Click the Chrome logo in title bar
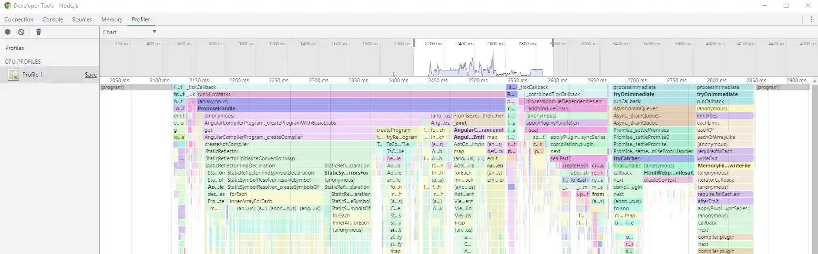 (x=7, y=6)
